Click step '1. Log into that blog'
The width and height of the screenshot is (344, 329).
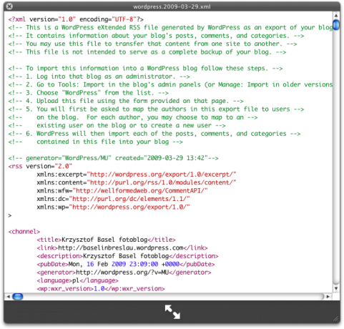99,77
